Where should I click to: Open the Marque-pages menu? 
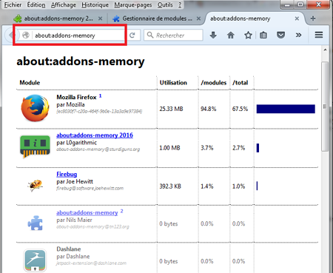(133, 4)
